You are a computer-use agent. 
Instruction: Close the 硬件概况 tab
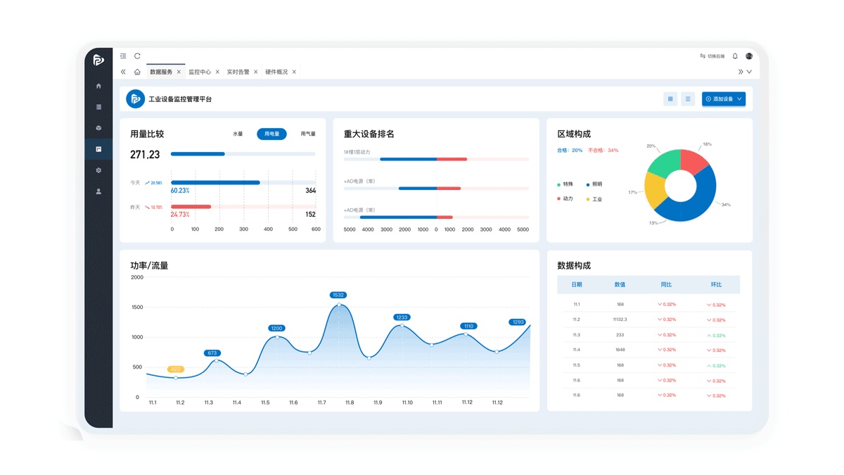tap(294, 72)
